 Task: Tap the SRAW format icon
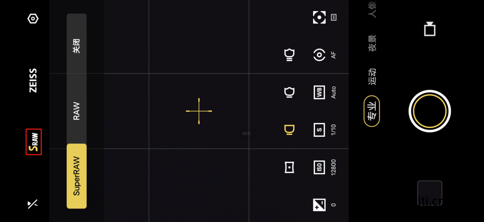(x=34, y=142)
